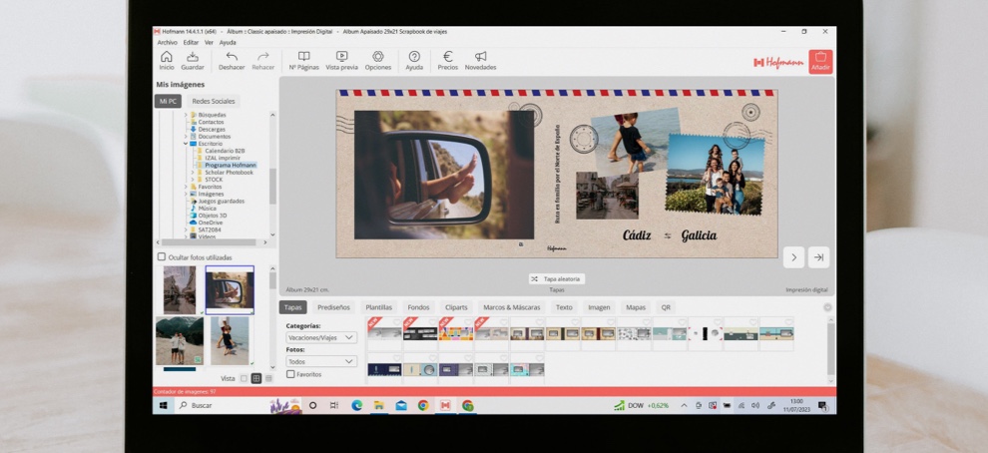Check prices via Precios icon
The height and width of the screenshot is (453, 988).
point(448,59)
